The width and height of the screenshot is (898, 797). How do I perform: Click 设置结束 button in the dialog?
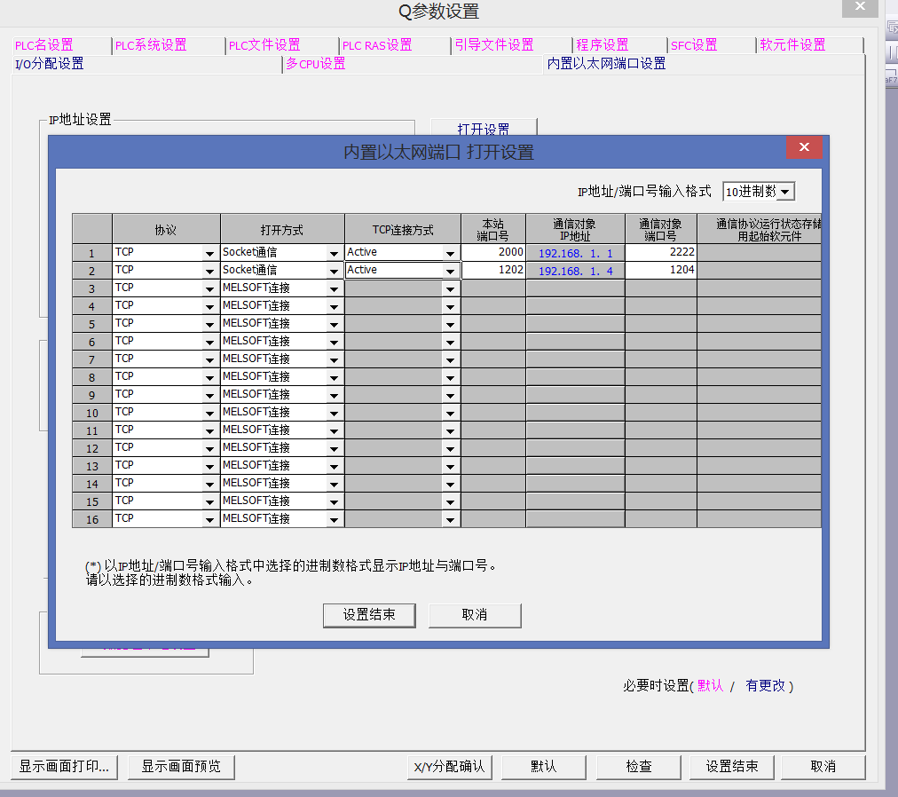tap(369, 615)
